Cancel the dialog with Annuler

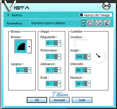click(59, 100)
